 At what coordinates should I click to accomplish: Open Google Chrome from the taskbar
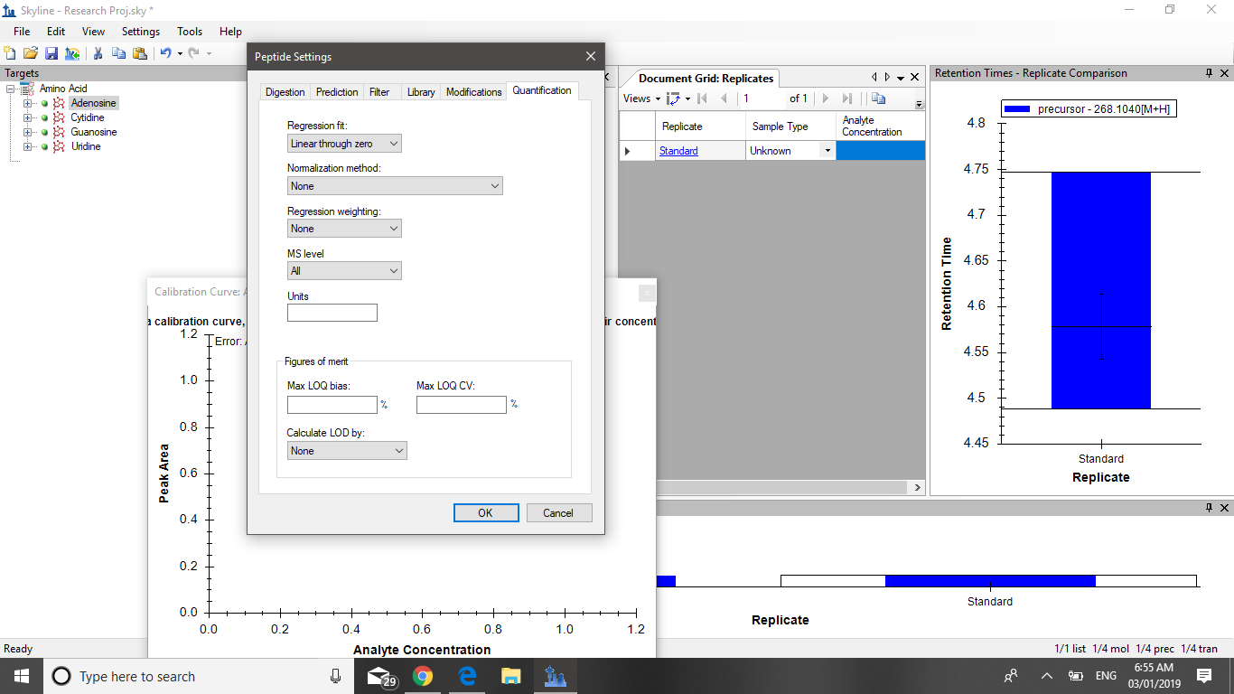422,676
